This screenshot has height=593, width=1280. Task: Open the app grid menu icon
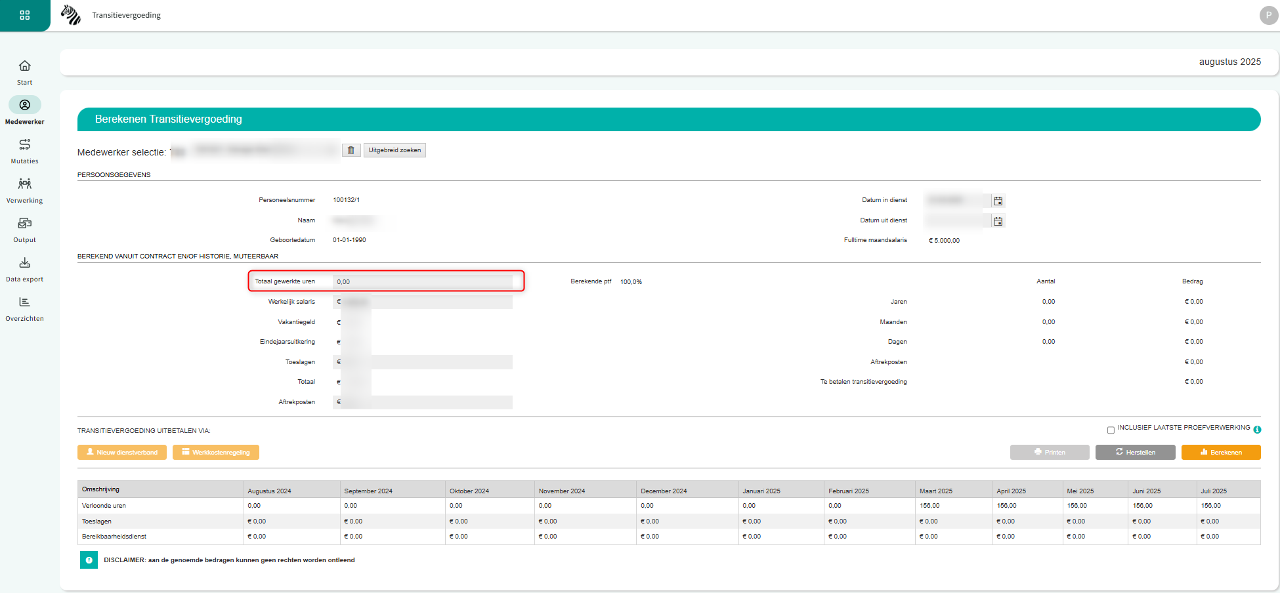[x=25, y=15]
